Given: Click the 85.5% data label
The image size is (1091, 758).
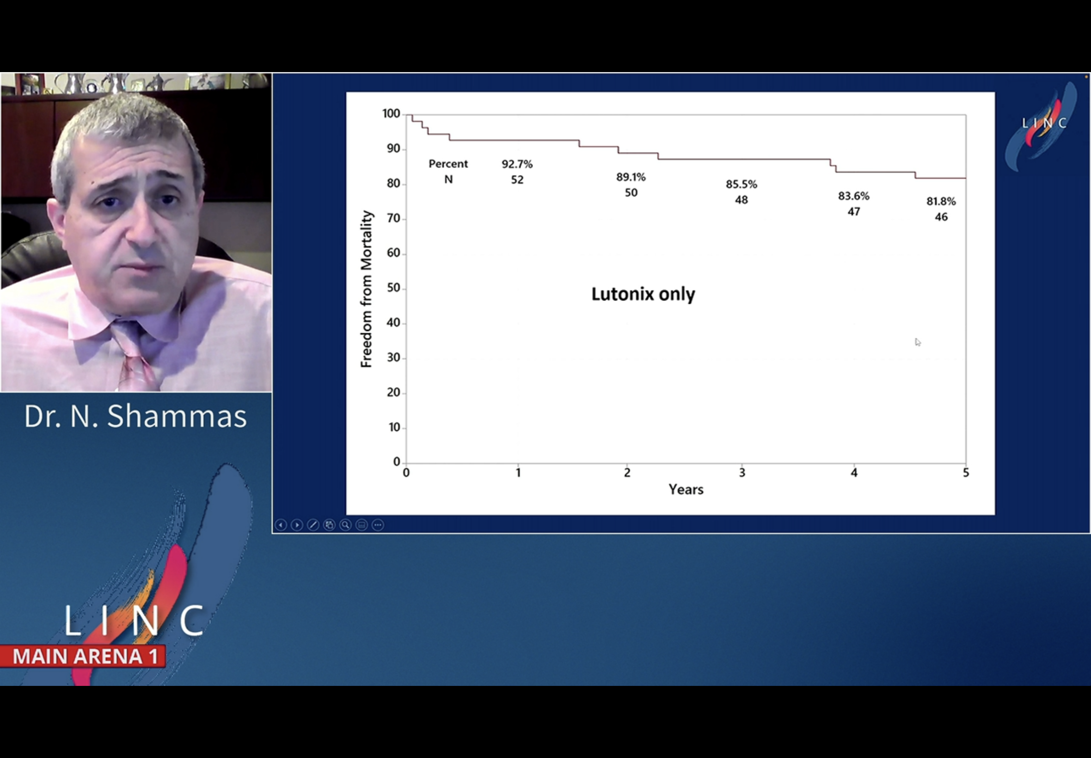Looking at the screenshot, I should pos(741,184).
